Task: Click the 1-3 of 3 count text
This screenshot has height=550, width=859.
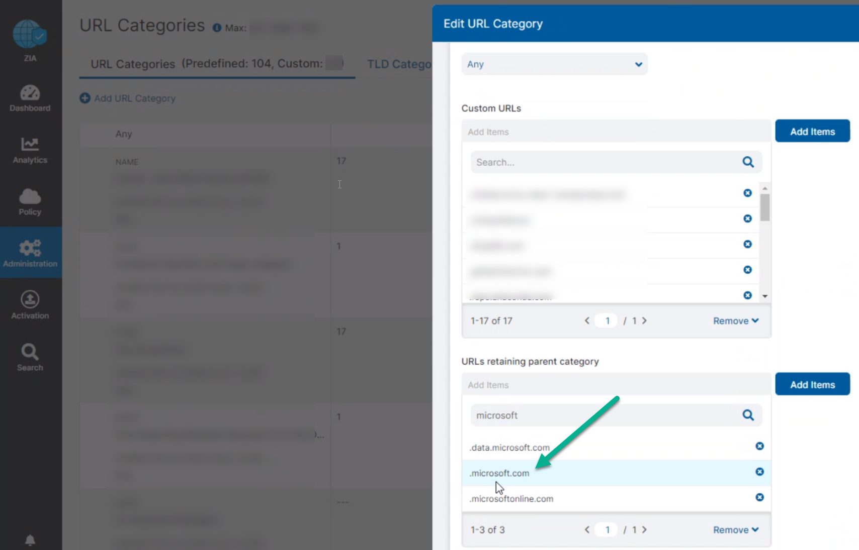Action: tap(487, 529)
